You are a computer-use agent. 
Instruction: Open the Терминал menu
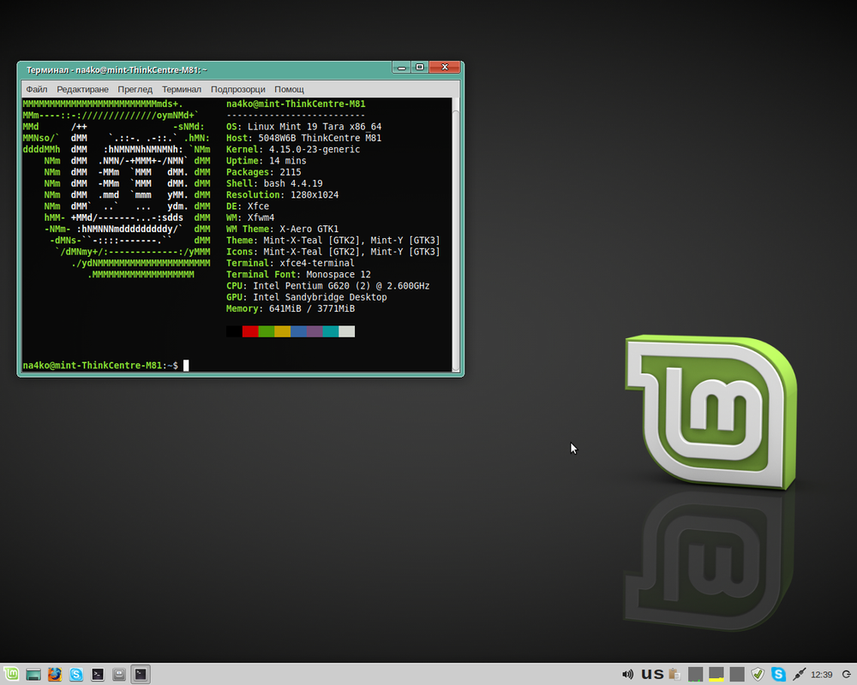pos(182,89)
